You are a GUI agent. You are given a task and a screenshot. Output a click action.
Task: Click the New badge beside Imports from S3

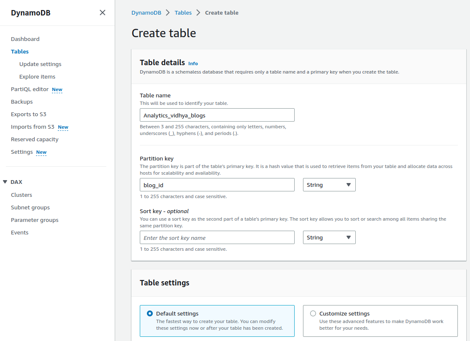pos(63,127)
